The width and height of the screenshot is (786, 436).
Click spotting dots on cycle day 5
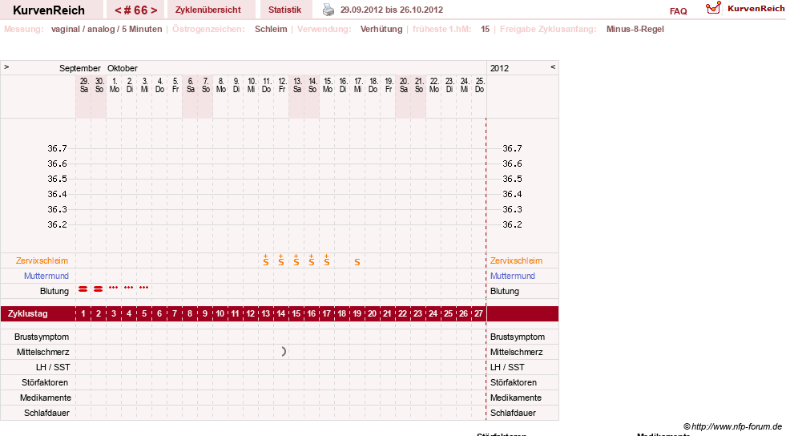144,288
